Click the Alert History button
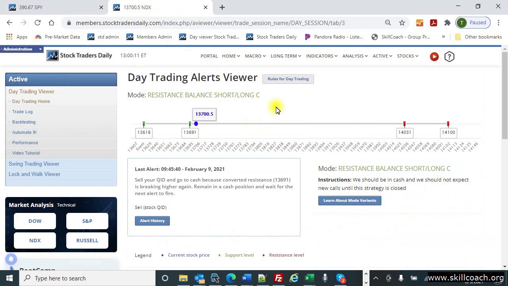The height and width of the screenshot is (286, 508). click(x=152, y=221)
